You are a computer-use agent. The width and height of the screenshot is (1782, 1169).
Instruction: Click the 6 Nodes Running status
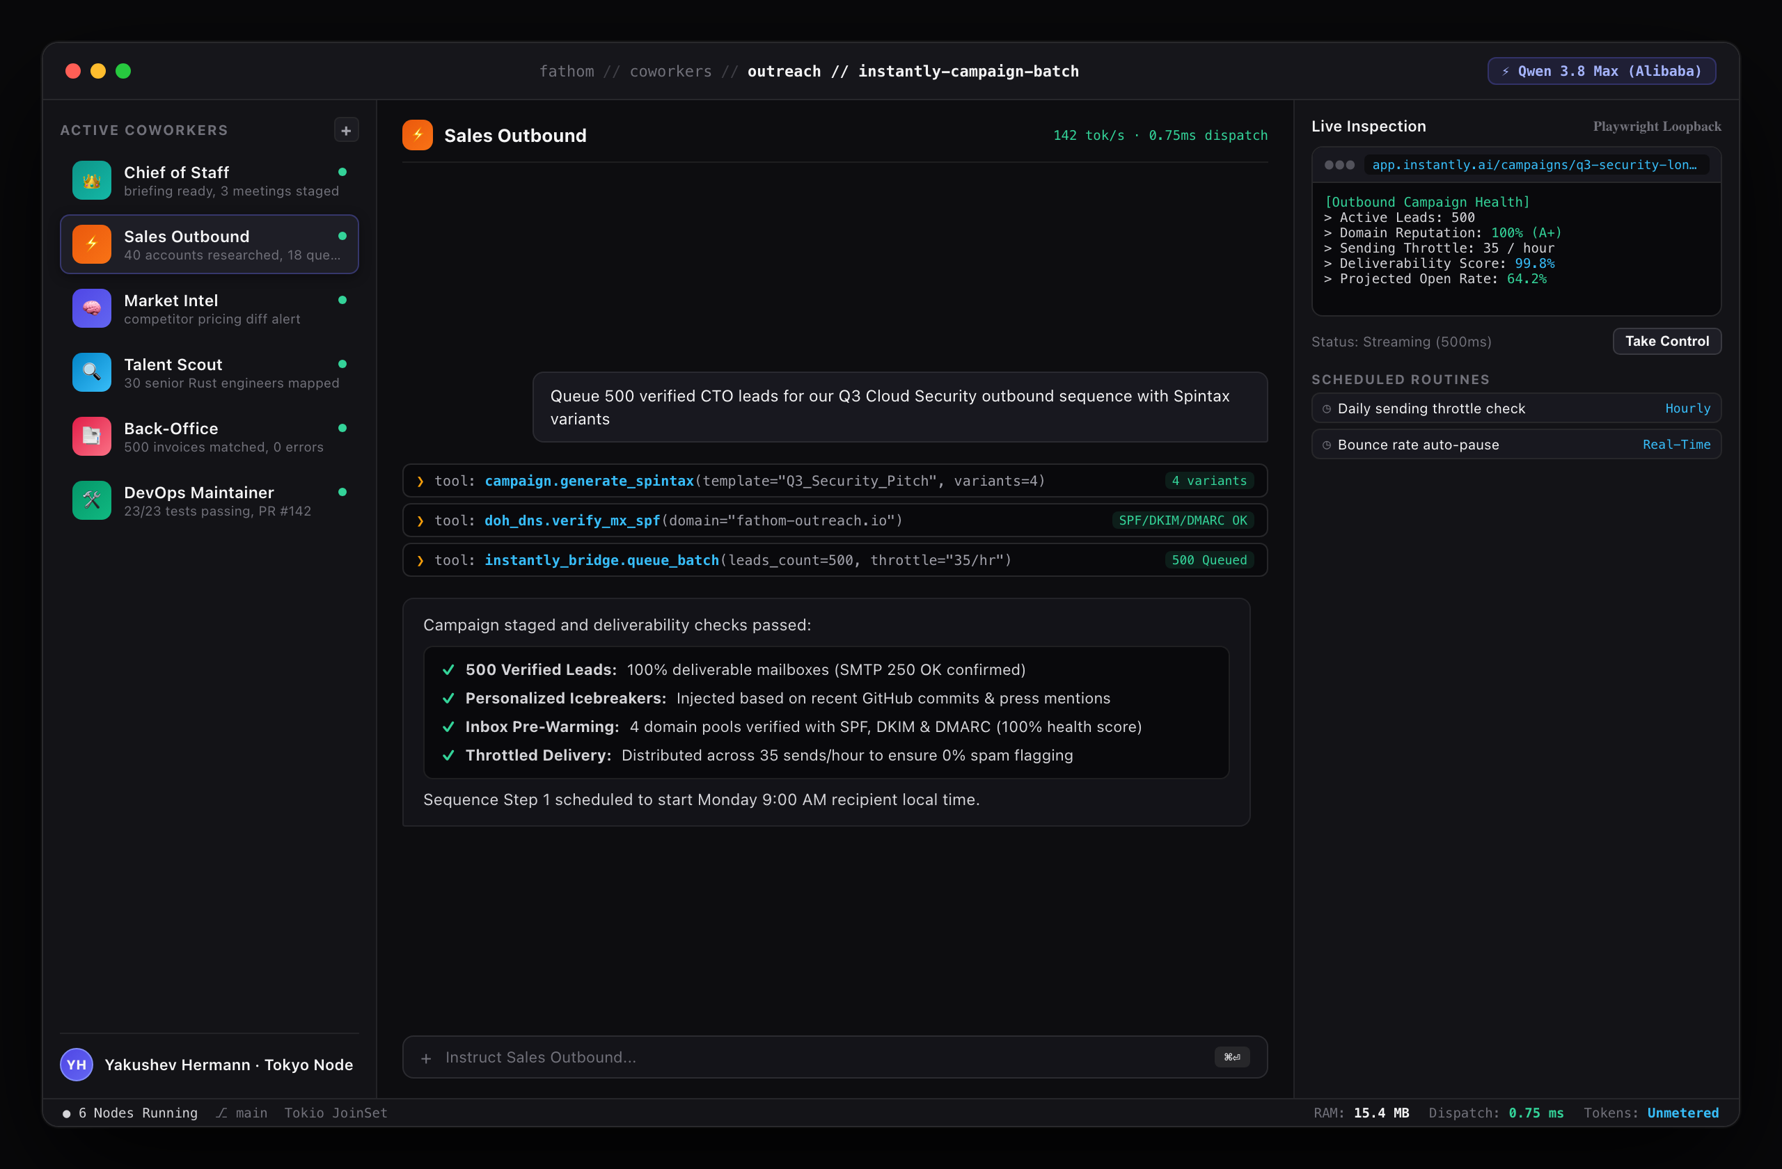pos(130,1113)
